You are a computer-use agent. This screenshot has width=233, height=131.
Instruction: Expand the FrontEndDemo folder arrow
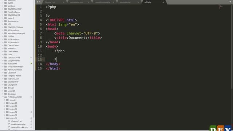(x=3, y=12)
